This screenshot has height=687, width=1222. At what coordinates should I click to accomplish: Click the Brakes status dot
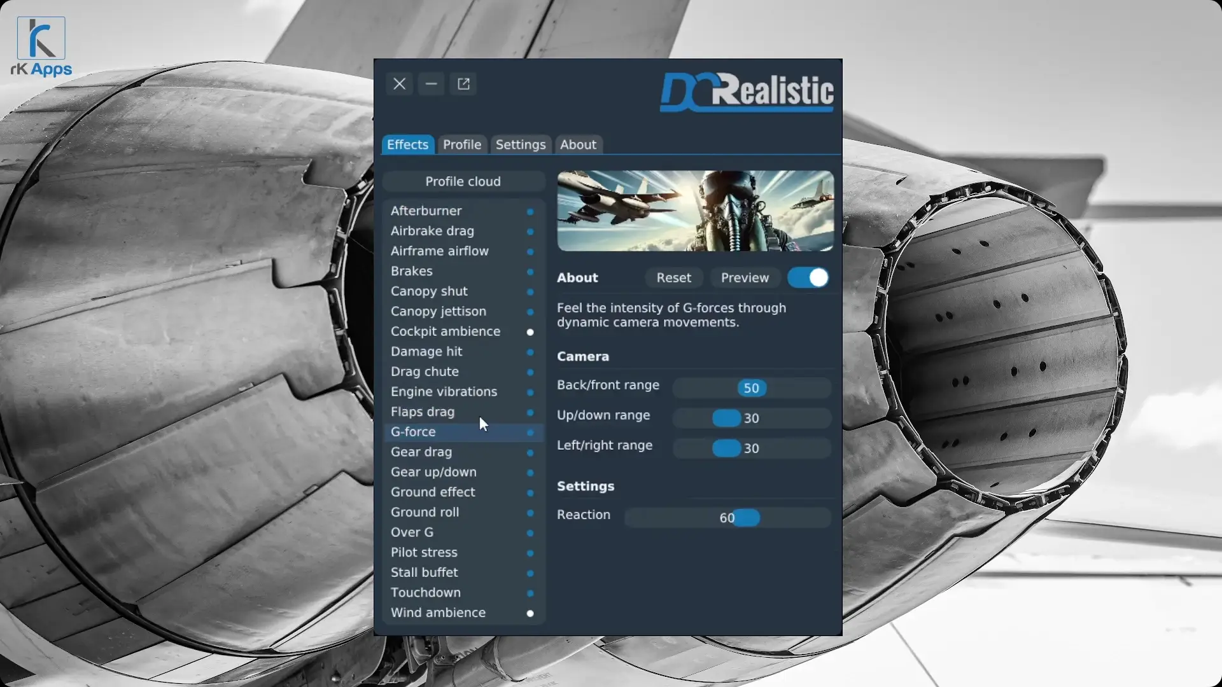coord(530,272)
